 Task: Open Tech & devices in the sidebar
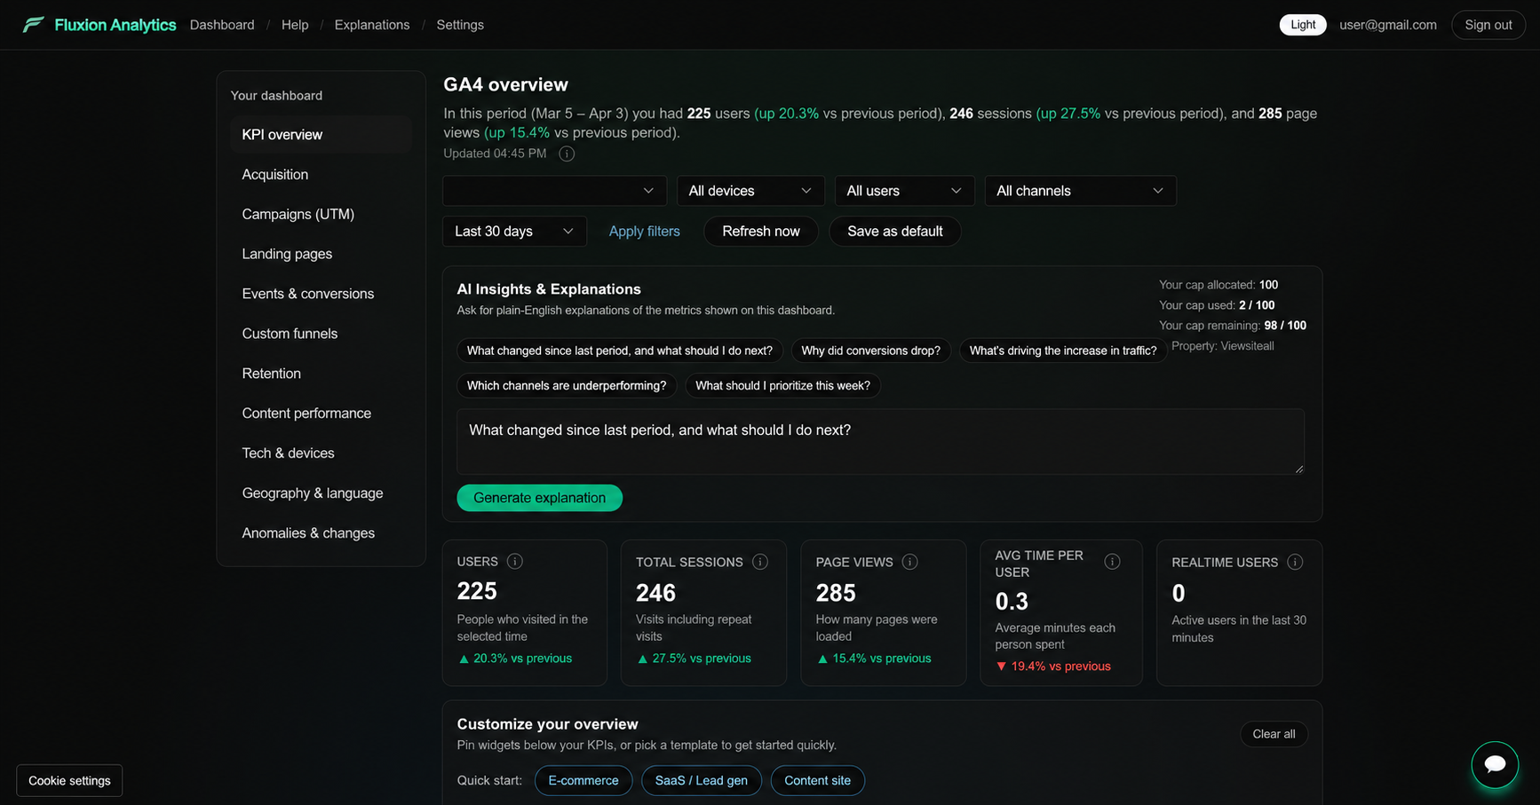(x=321, y=454)
